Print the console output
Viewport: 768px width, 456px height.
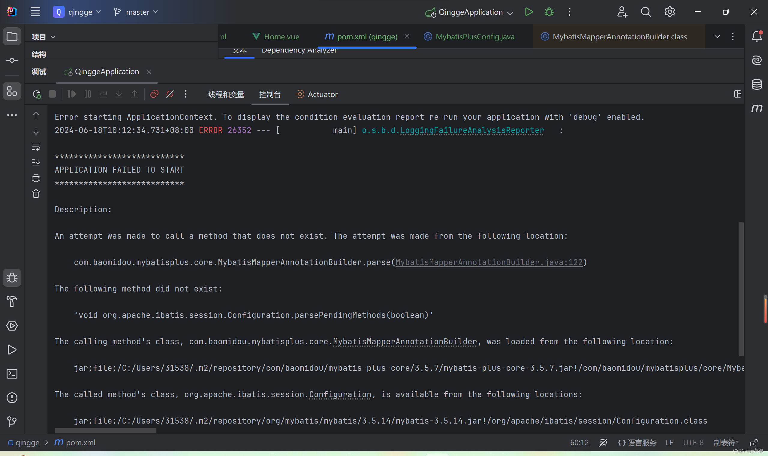click(36, 178)
